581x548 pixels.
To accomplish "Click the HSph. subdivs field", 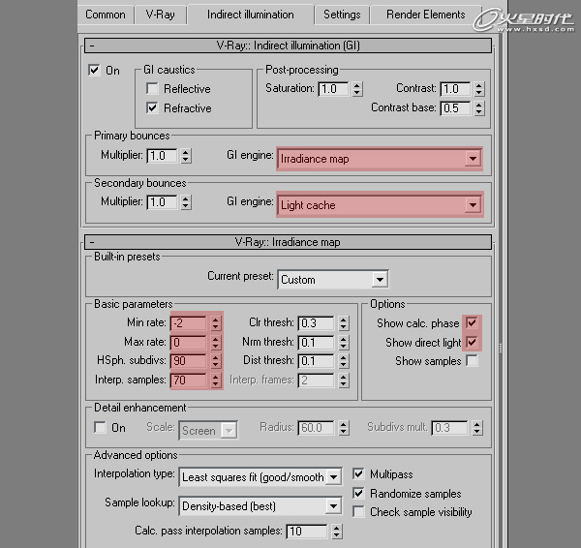I will [189, 361].
